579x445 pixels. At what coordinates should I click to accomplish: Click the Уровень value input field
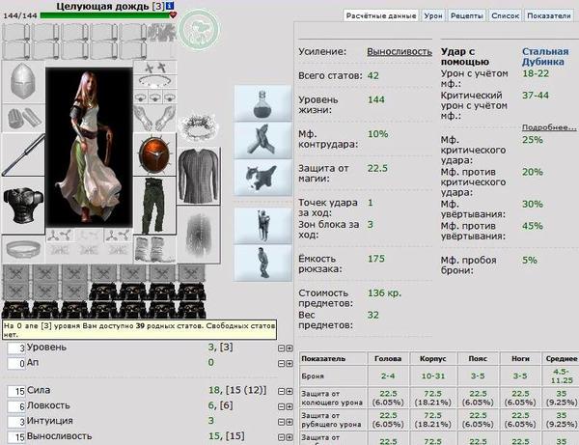point(16,348)
